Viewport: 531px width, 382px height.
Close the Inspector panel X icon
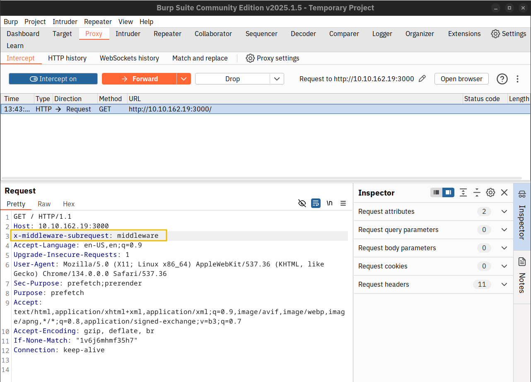click(504, 192)
